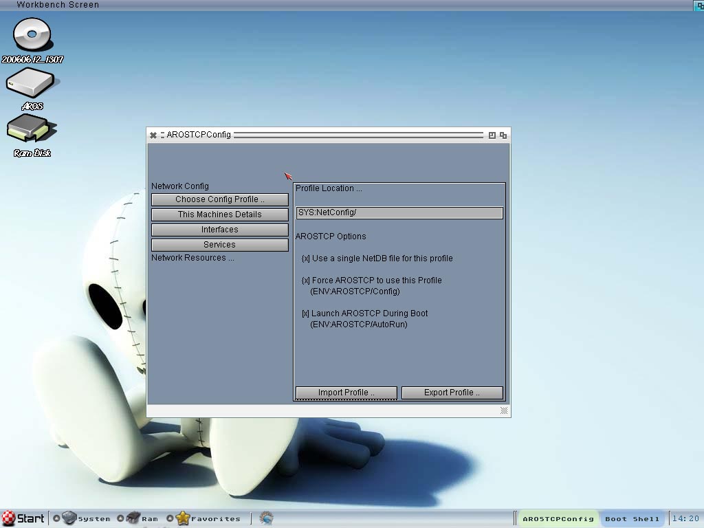Screen dimensions: 704x528
Task: Open the Start menu
Action: point(23,518)
